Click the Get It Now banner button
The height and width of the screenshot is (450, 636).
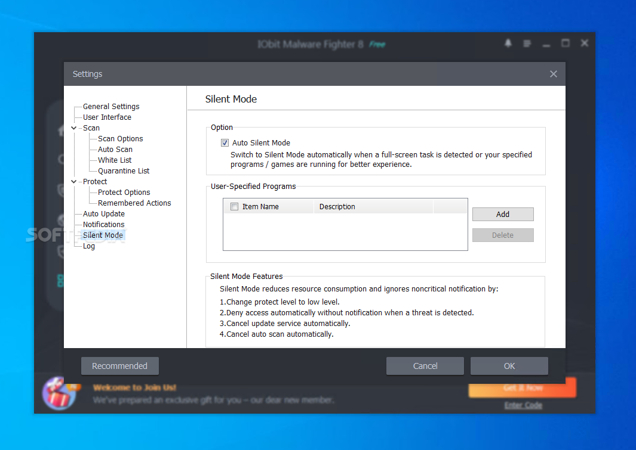click(x=523, y=387)
